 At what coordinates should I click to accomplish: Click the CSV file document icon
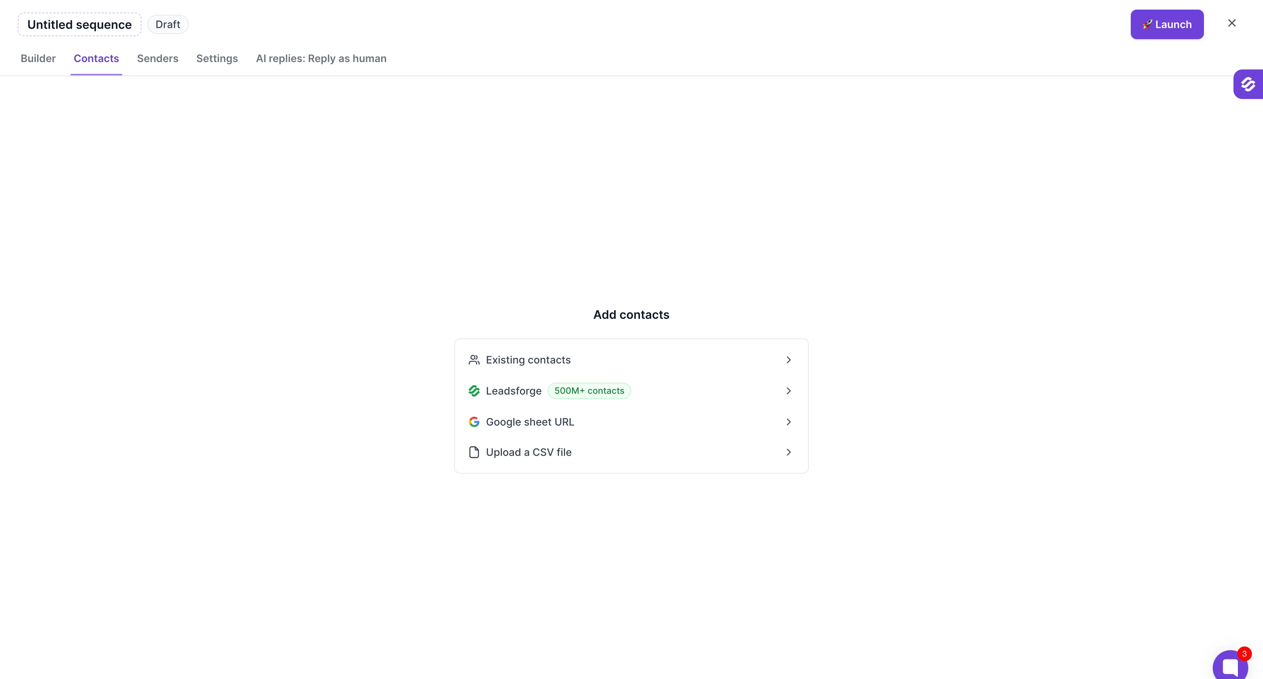click(473, 452)
